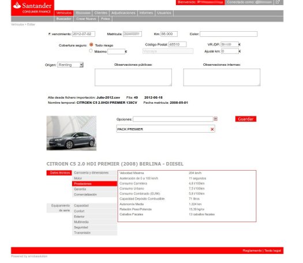Open the Clientes menu tab
The image size is (303, 263).
point(100,13)
